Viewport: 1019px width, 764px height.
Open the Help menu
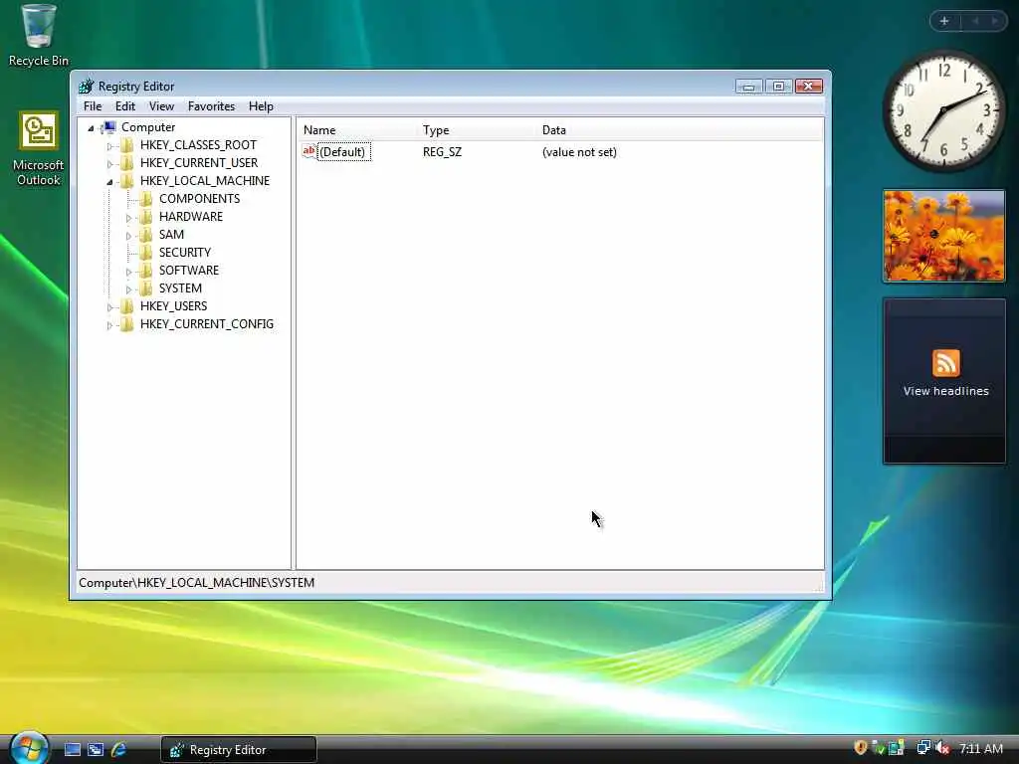point(261,105)
